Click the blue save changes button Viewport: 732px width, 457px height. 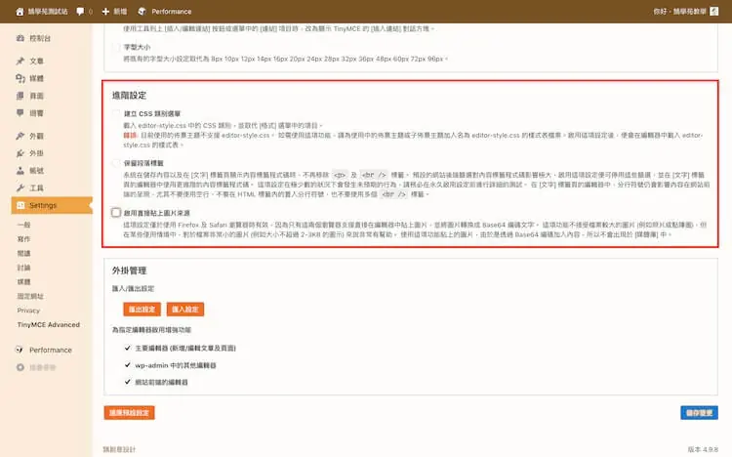pyautogui.click(x=699, y=413)
